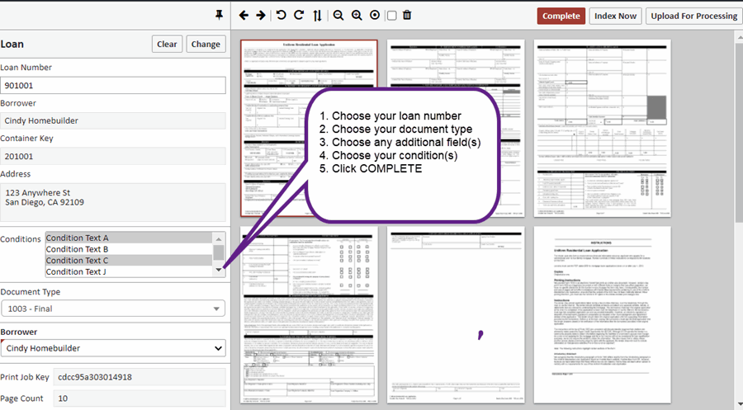Click Upload For Processing
743x410 pixels.
coord(693,16)
